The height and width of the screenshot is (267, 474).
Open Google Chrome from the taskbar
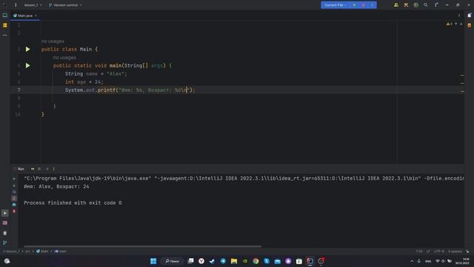pyautogui.click(x=256, y=261)
